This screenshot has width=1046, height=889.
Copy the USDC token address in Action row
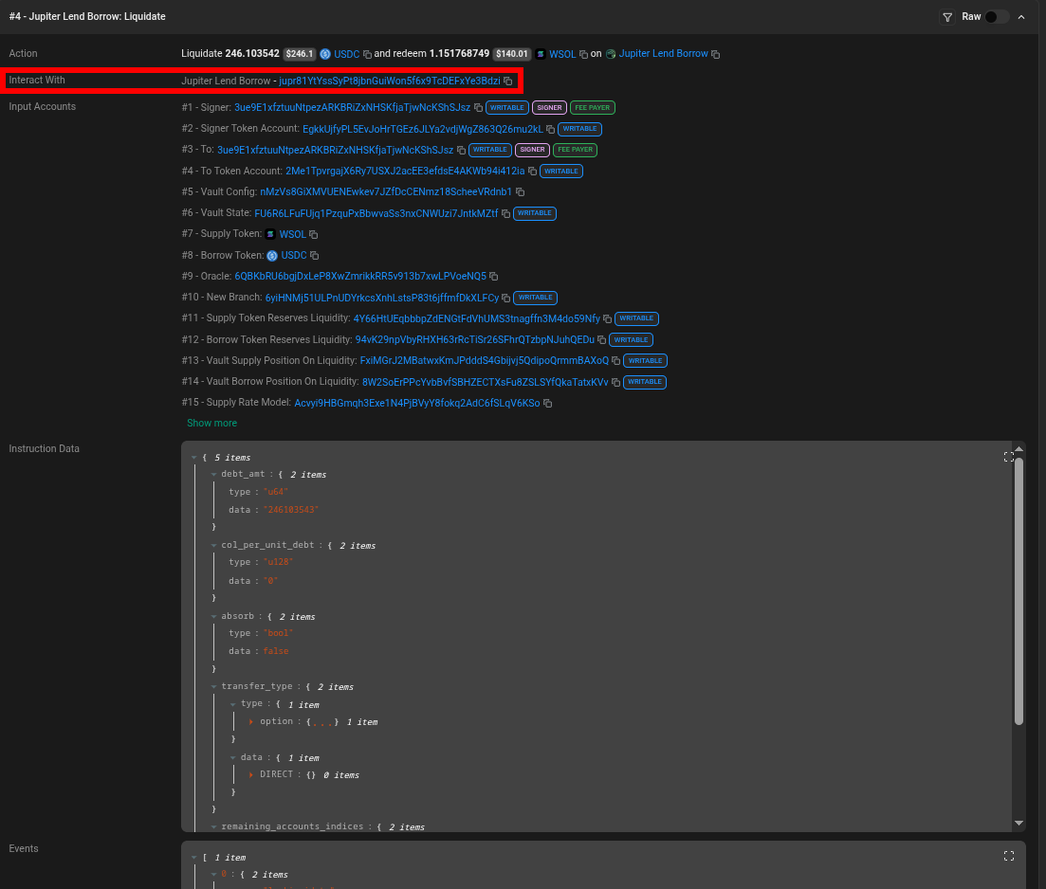(x=367, y=55)
